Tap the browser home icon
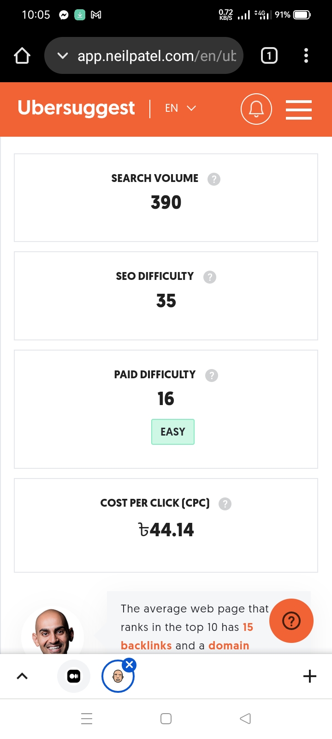 coord(22,56)
